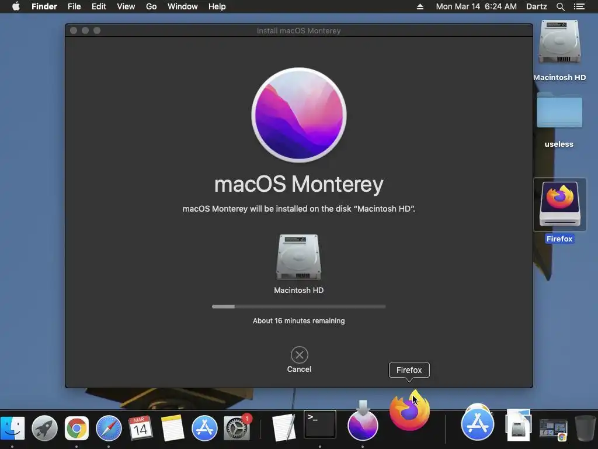Click Install macOS Monterey icon in Dock
Image resolution: width=598 pixels, height=449 pixels.
click(363, 421)
